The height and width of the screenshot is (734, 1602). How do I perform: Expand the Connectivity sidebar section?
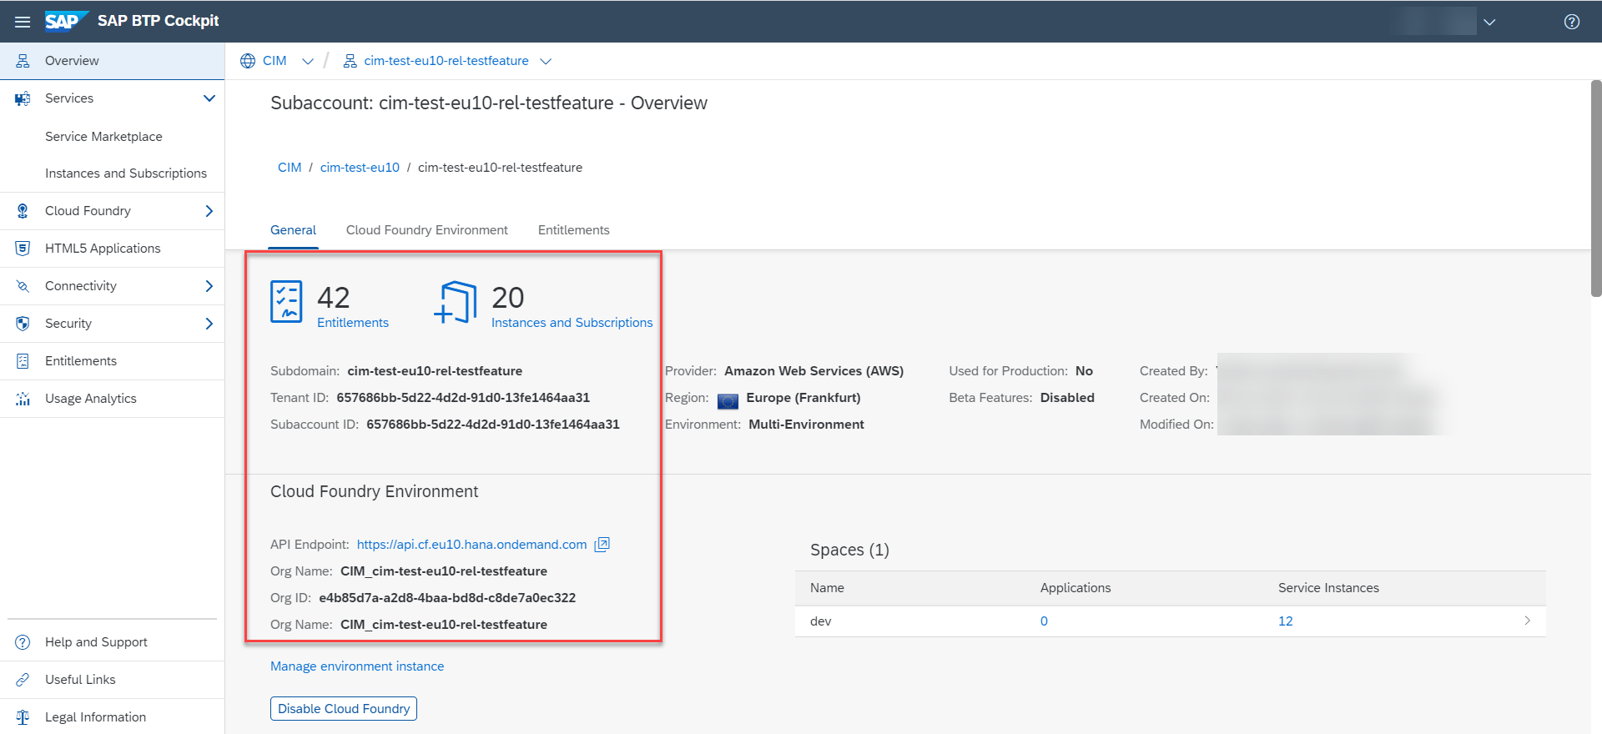point(209,286)
